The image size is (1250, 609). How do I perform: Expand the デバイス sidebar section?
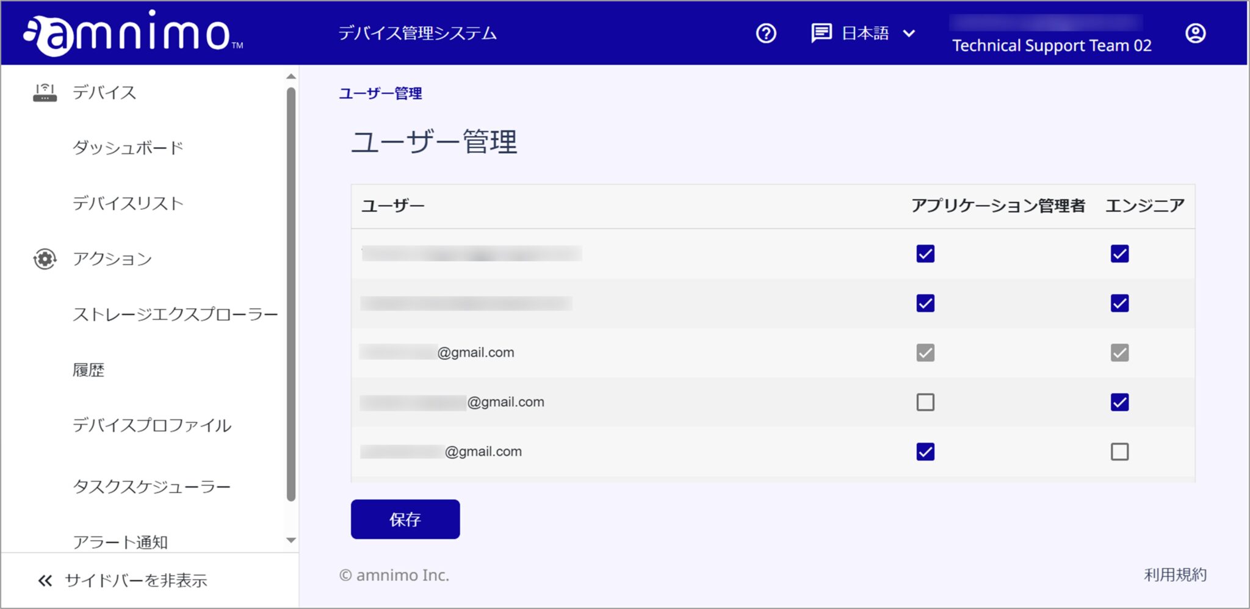coord(103,92)
